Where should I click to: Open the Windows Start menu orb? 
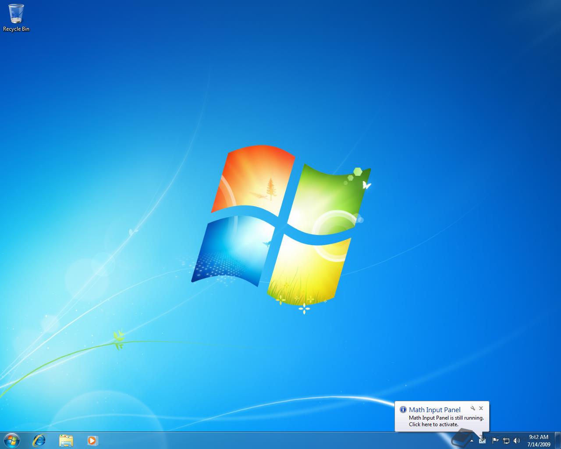coord(12,440)
